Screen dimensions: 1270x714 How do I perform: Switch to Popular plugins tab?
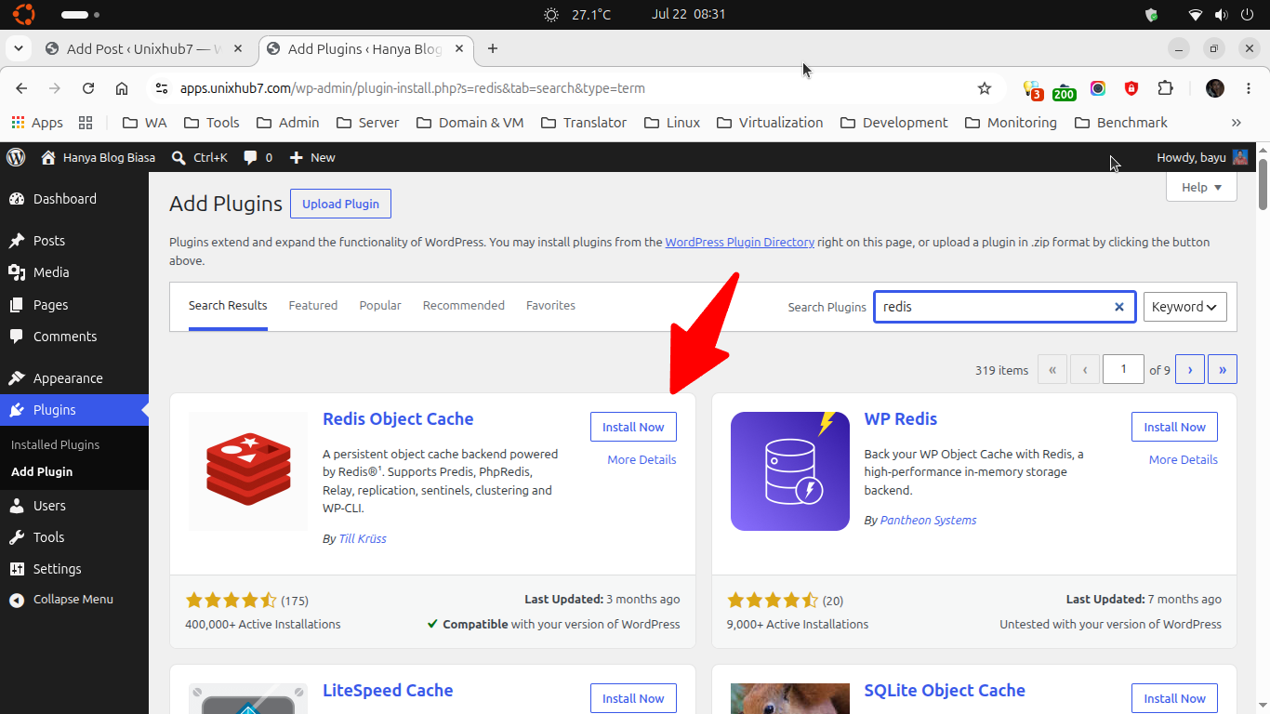pos(380,305)
